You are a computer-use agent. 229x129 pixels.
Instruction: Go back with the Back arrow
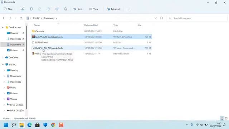point(4,18)
